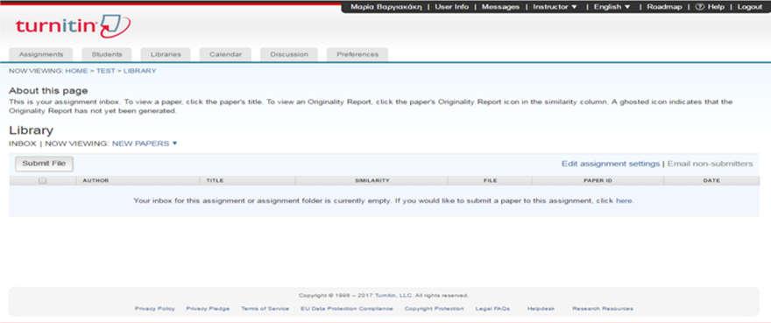
Task: Open Legal FAQs footer link
Action: coord(492,309)
